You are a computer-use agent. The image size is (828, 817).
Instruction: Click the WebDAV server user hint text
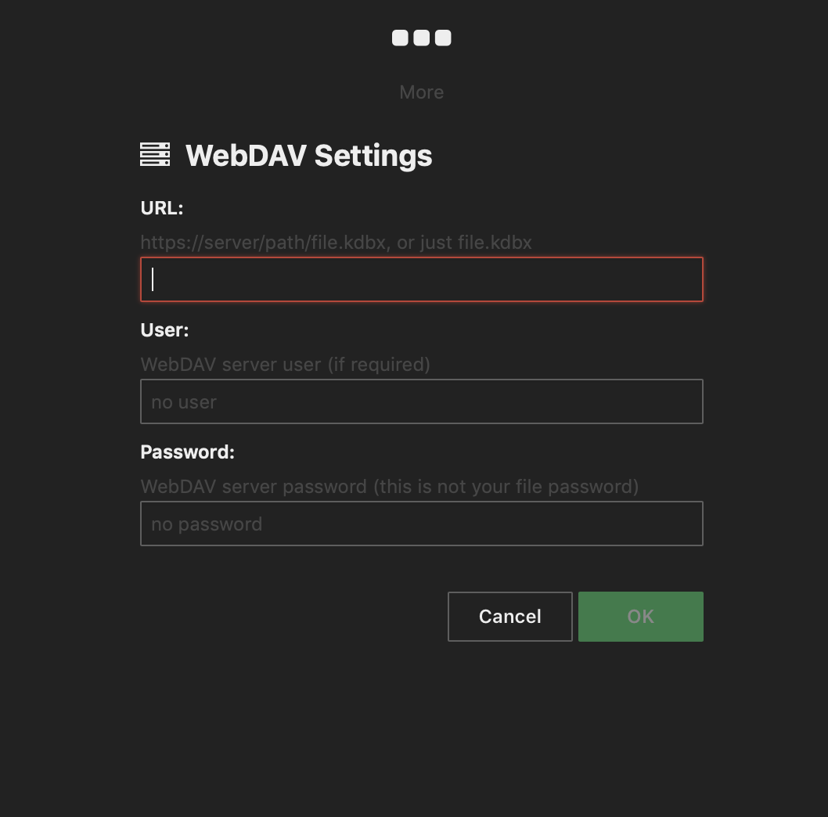(285, 364)
